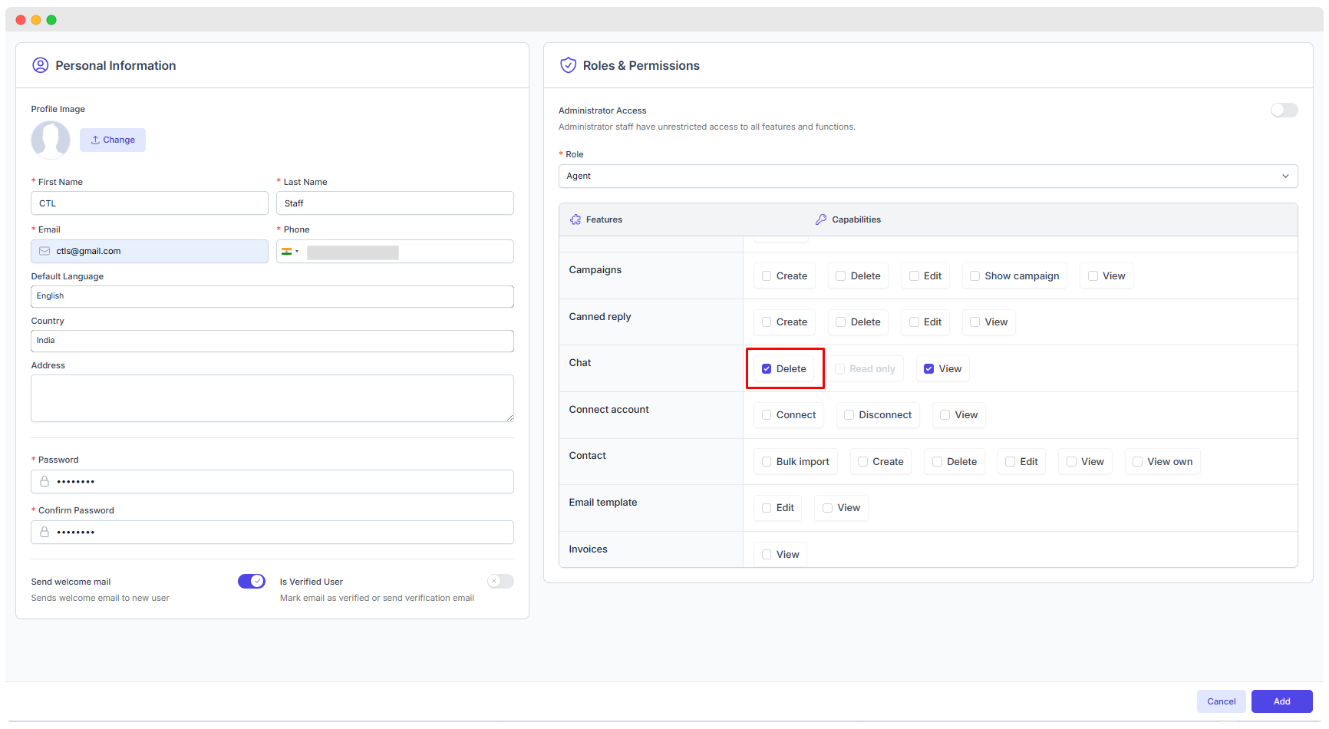Check Campaigns Delete checkbox
The height and width of the screenshot is (729, 1329).
(x=841, y=276)
